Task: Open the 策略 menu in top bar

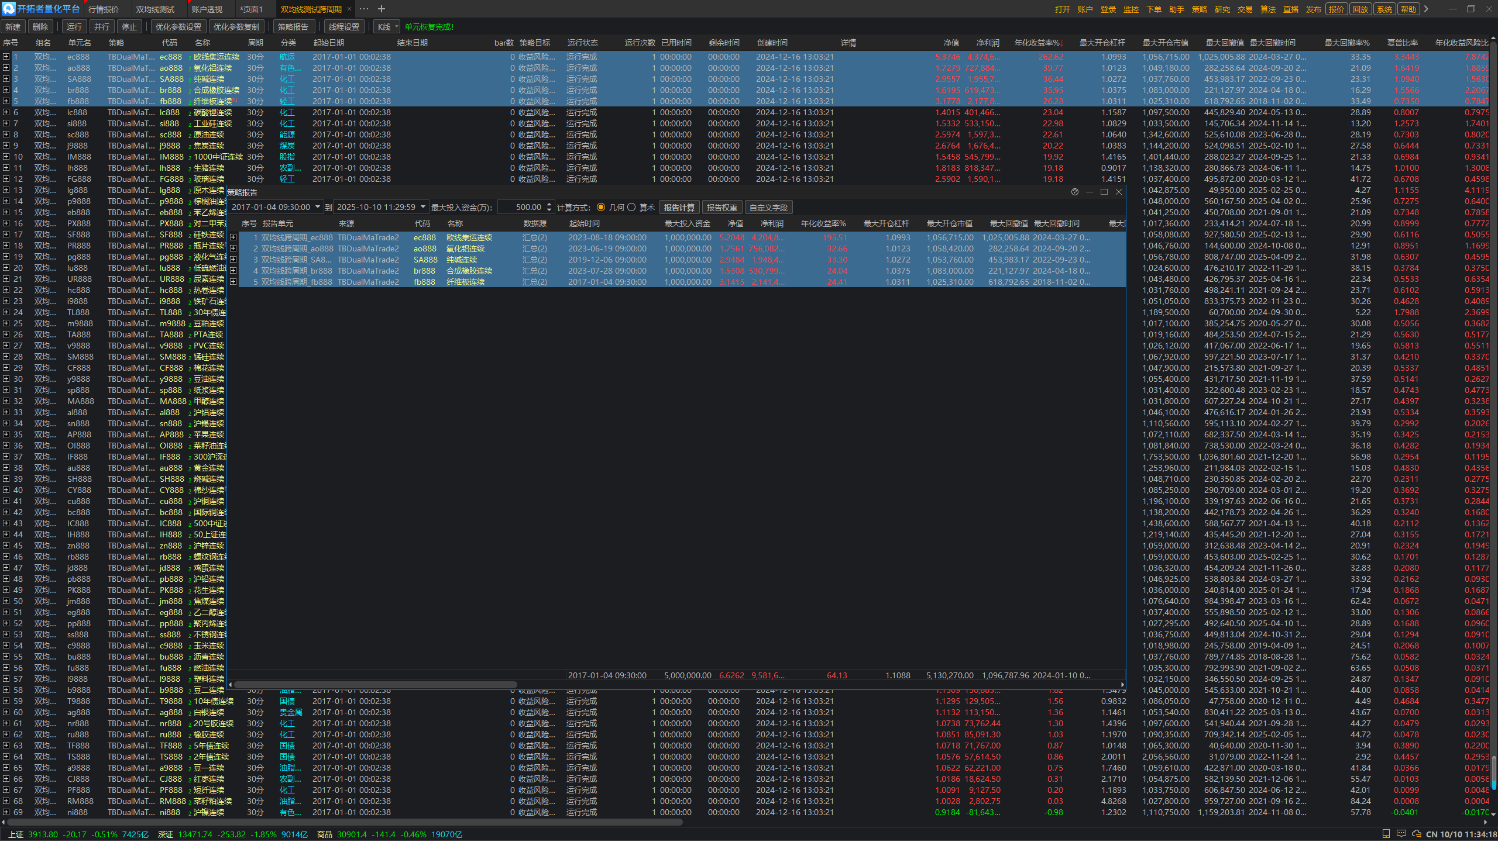Action: (1199, 9)
